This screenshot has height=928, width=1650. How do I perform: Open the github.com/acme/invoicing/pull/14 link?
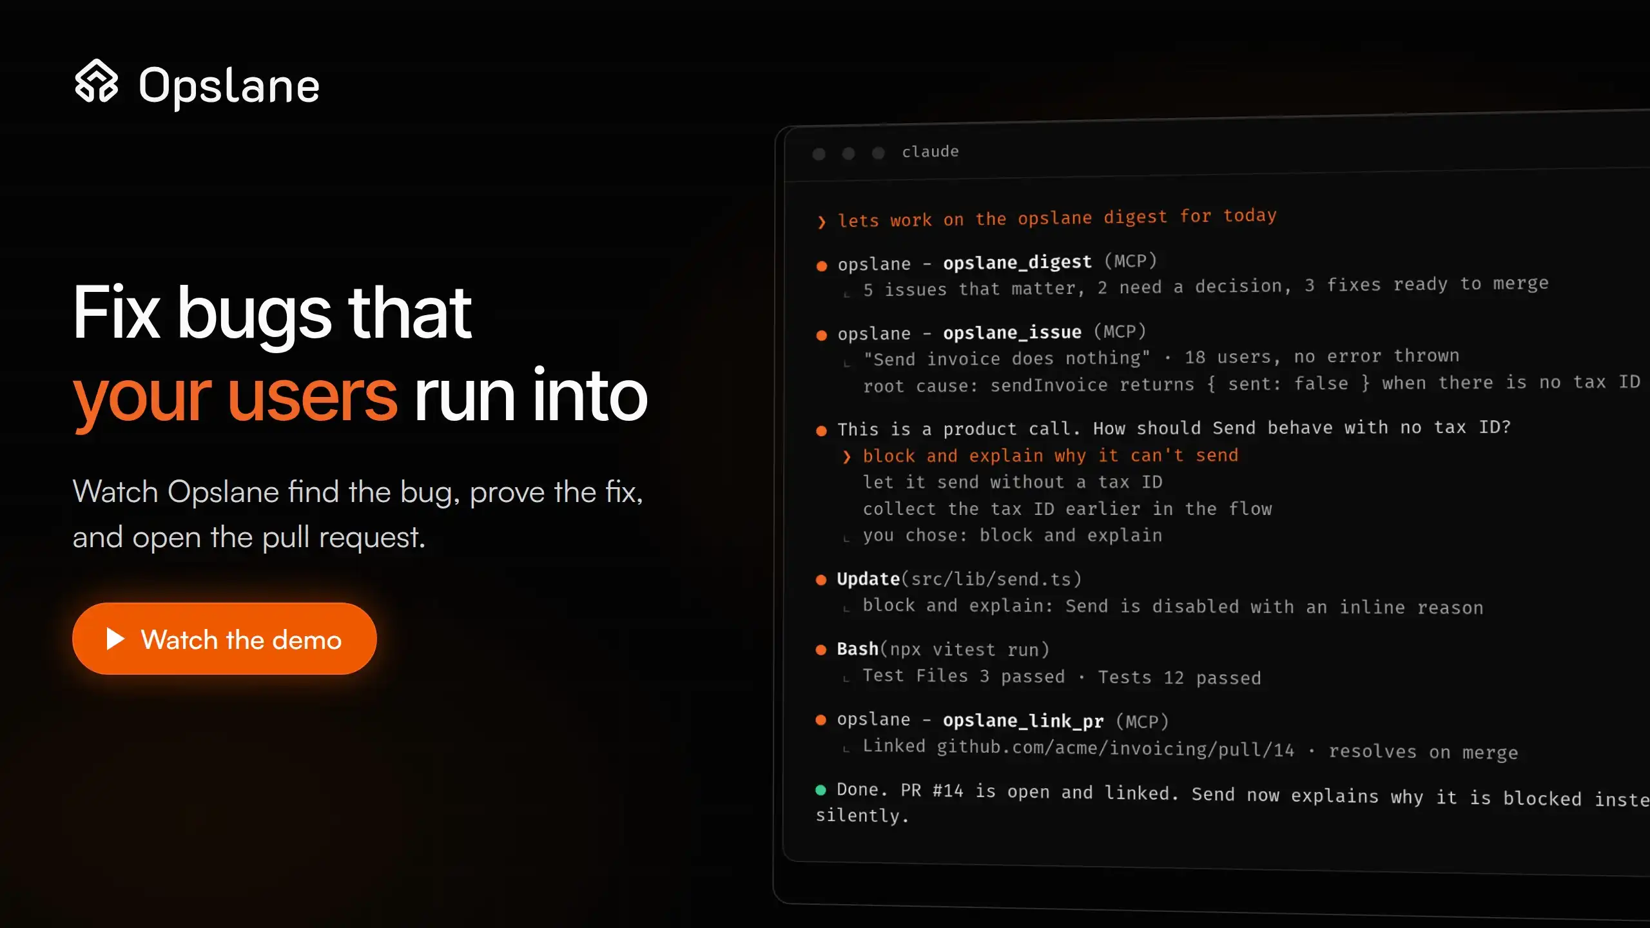[x=1116, y=748]
